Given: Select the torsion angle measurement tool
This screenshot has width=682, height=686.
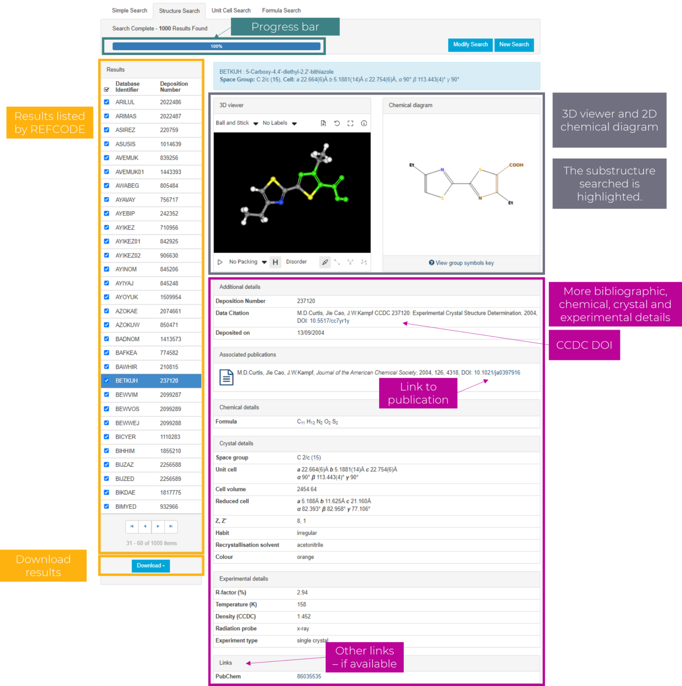Looking at the screenshot, I should [x=364, y=262].
